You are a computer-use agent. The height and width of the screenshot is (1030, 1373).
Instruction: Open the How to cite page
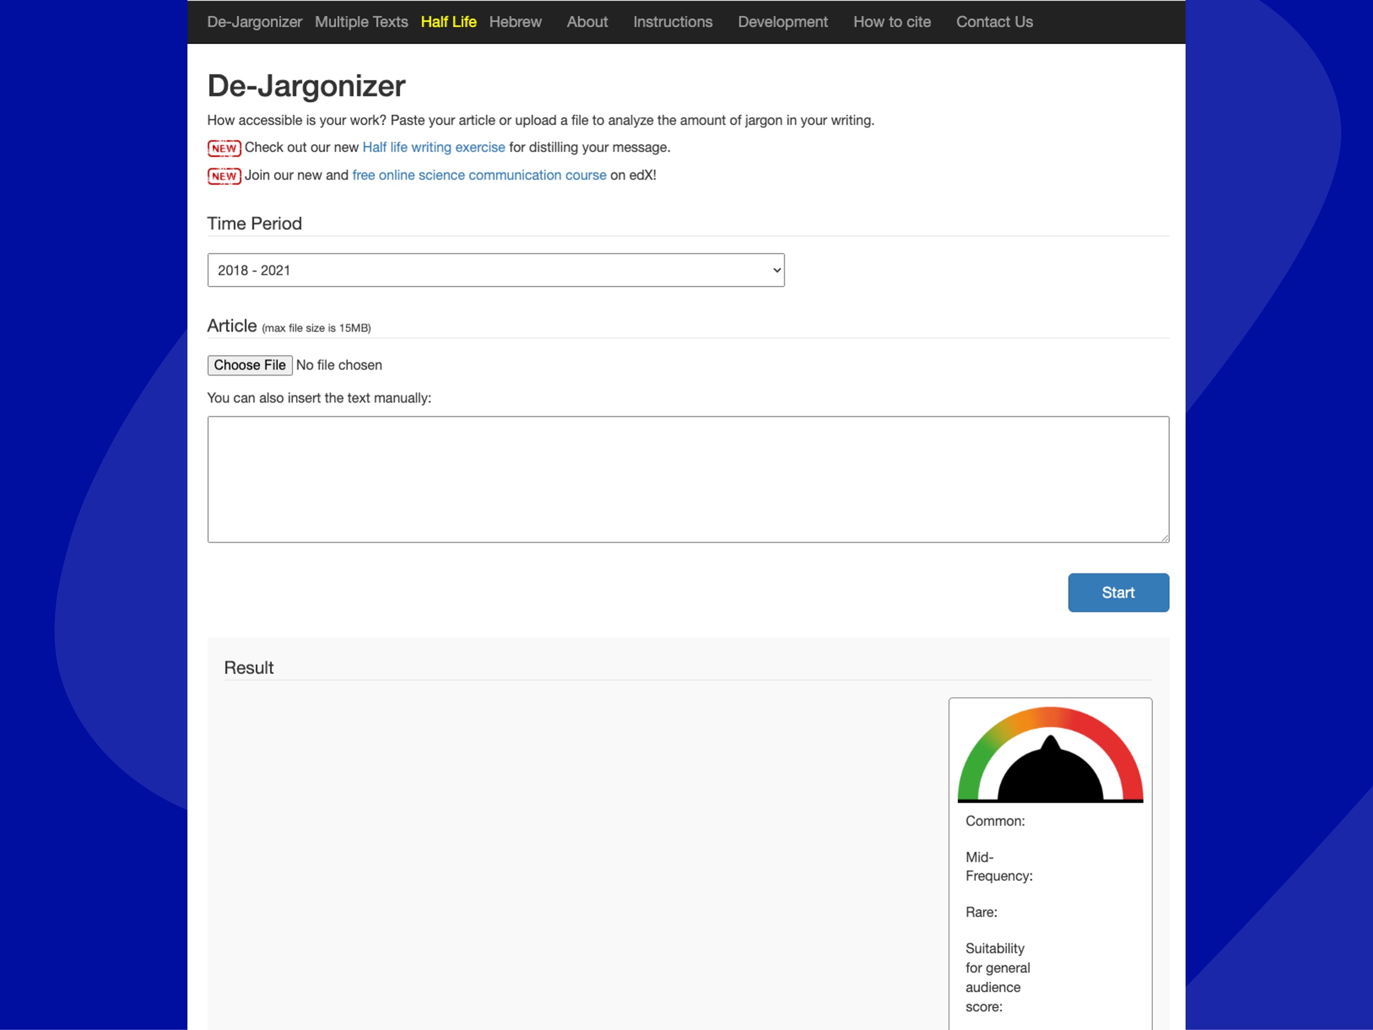pyautogui.click(x=892, y=22)
